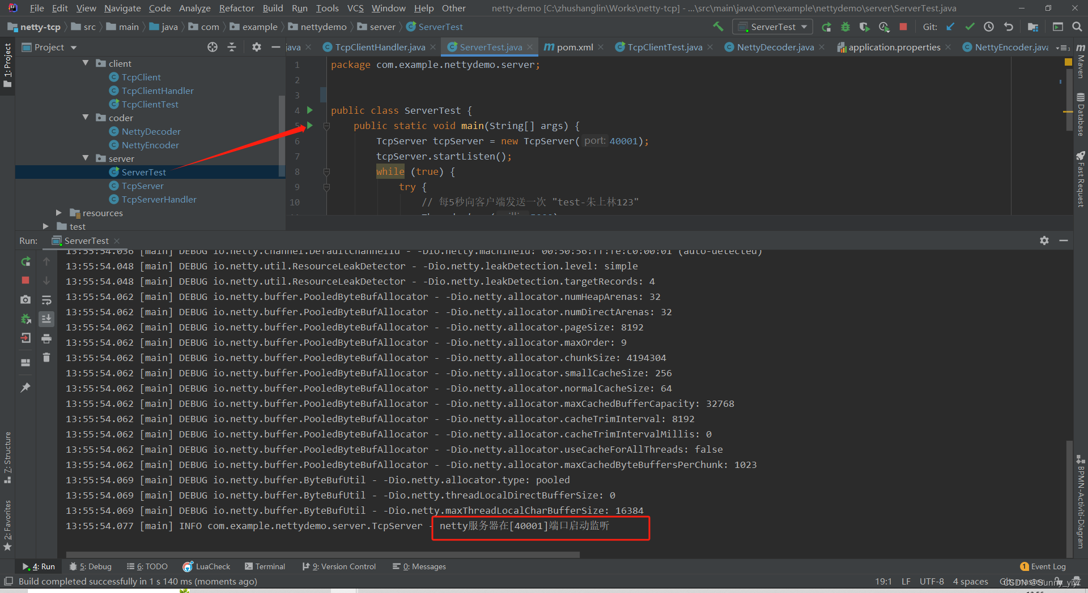Open the VCS menu
Viewport: 1088px width, 593px height.
point(355,8)
